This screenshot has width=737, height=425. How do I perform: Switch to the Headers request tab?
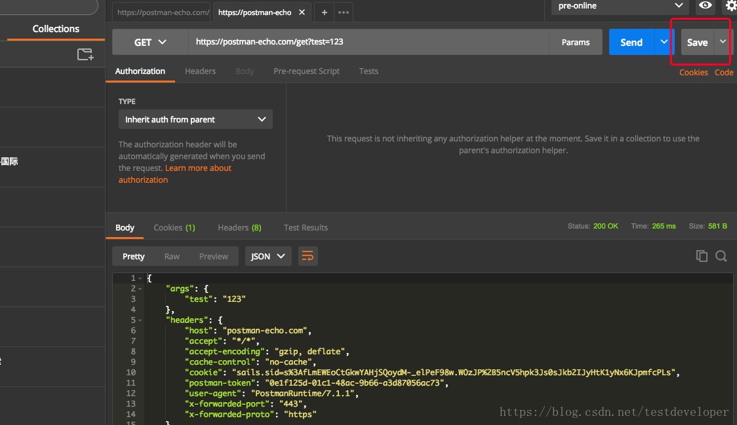click(200, 71)
